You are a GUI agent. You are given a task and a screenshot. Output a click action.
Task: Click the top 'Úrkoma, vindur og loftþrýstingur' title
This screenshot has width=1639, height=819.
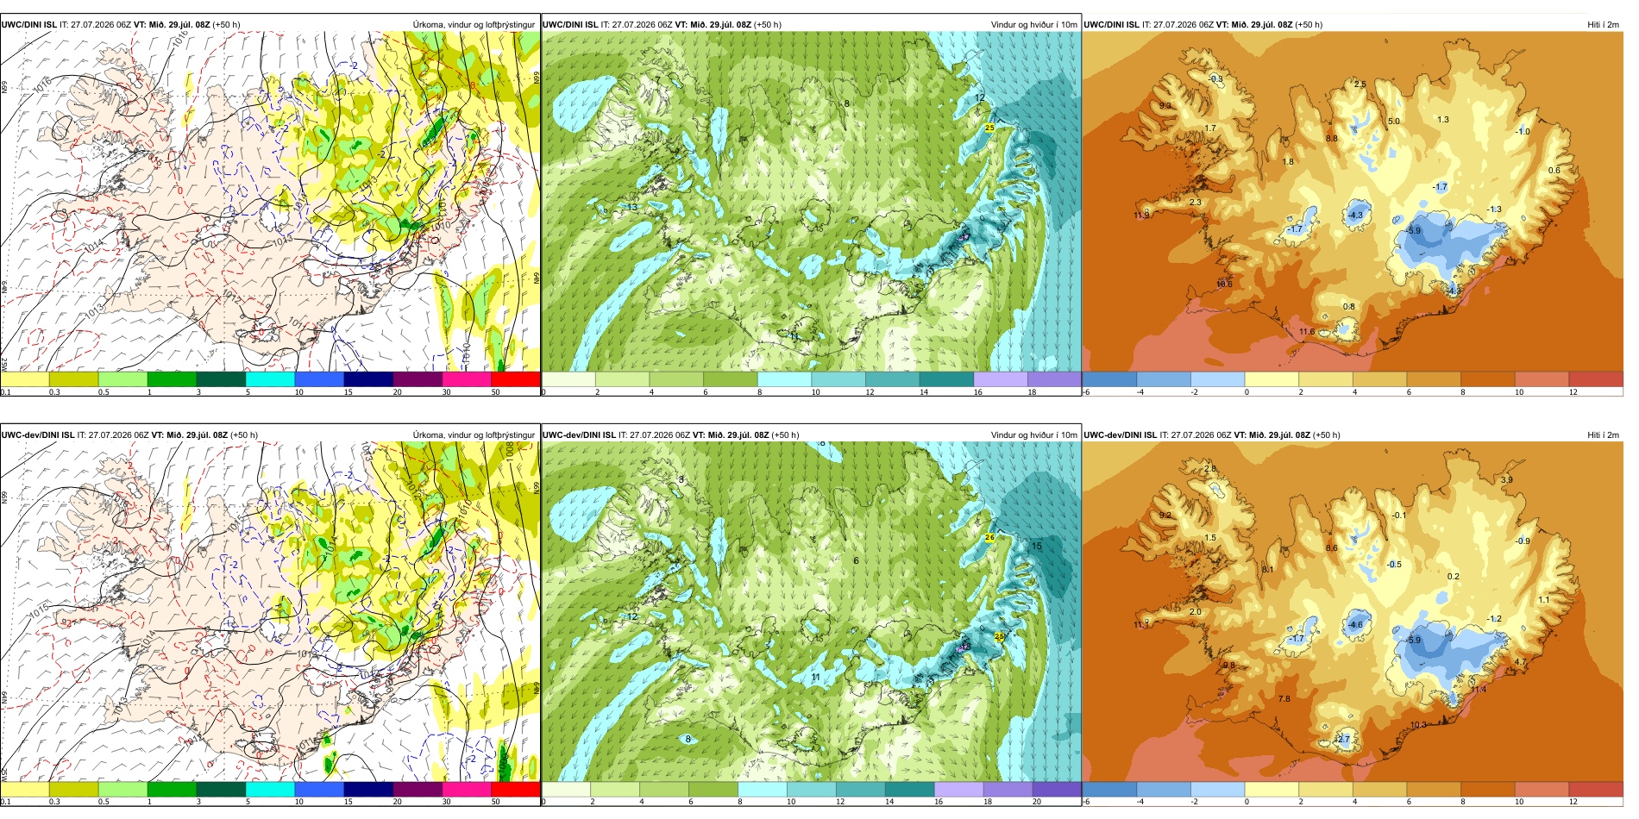point(474,25)
